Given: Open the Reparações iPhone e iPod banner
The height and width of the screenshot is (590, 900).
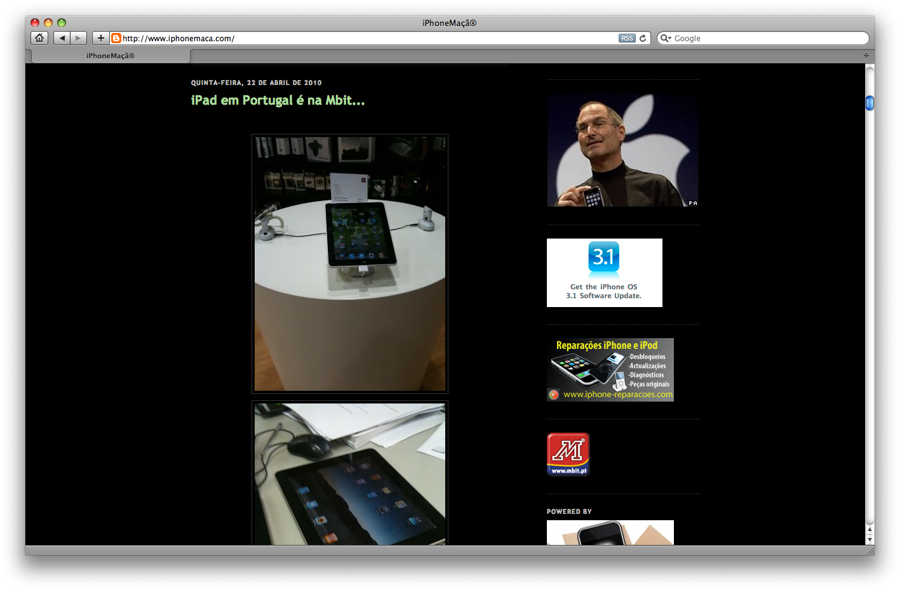Looking at the screenshot, I should [x=610, y=369].
